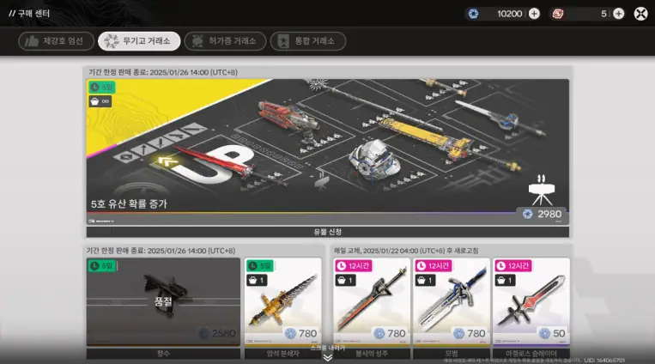The image size is (655, 364).
Task: Click the 암석 분쇄자 name label
Action: coord(282,354)
